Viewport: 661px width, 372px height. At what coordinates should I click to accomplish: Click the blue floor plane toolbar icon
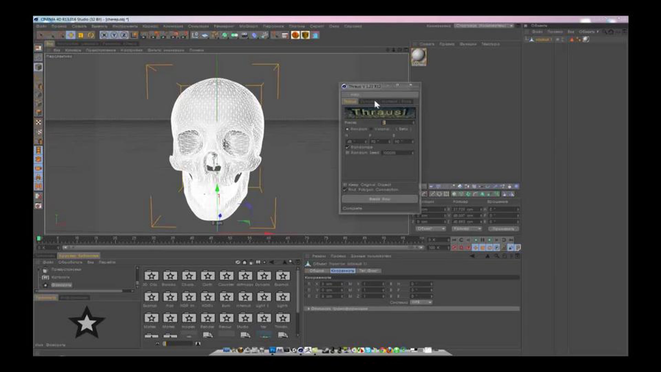(205, 35)
